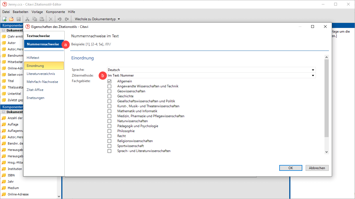This screenshot has width=355, height=199.
Task: Click the paste clipboard icon
Action: [42, 19]
